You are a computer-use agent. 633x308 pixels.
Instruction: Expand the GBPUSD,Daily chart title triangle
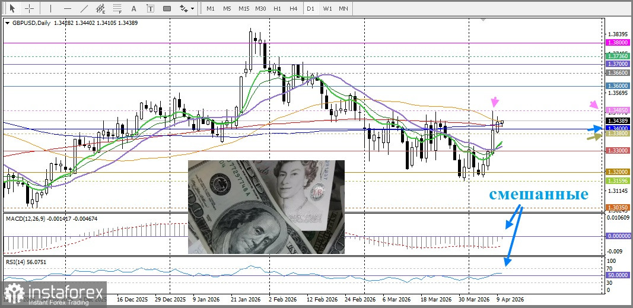click(x=7, y=23)
